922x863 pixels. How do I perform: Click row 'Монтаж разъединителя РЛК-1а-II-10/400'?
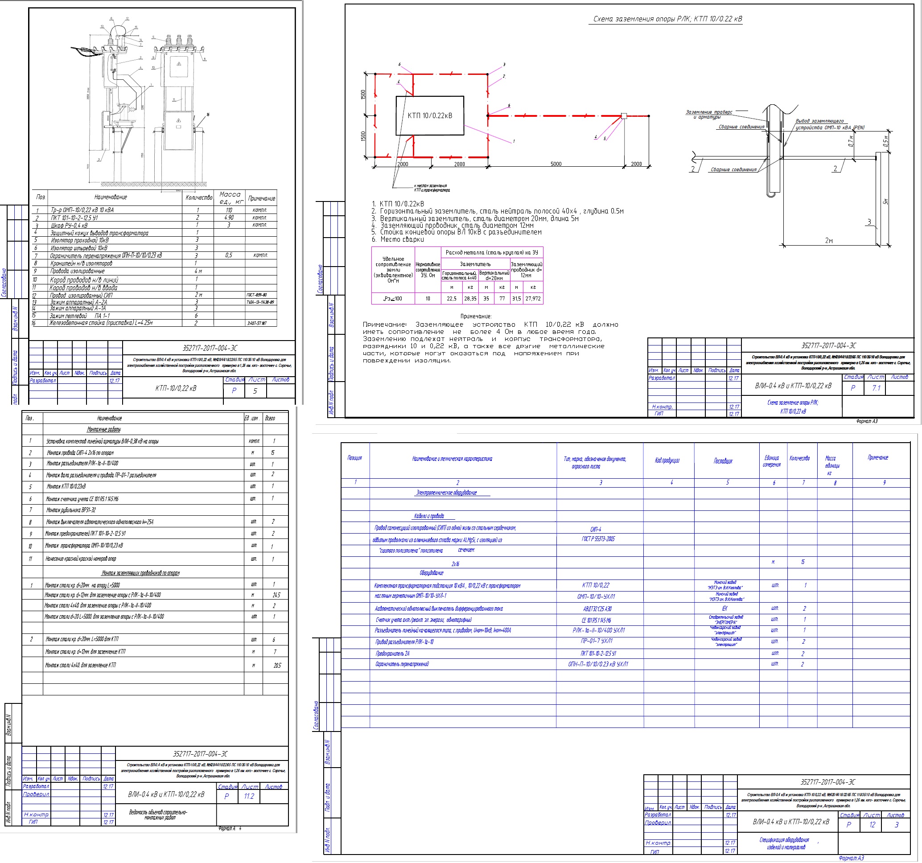tap(155, 464)
